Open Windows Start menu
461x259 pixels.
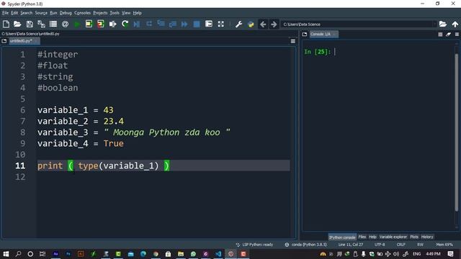click(x=6, y=254)
